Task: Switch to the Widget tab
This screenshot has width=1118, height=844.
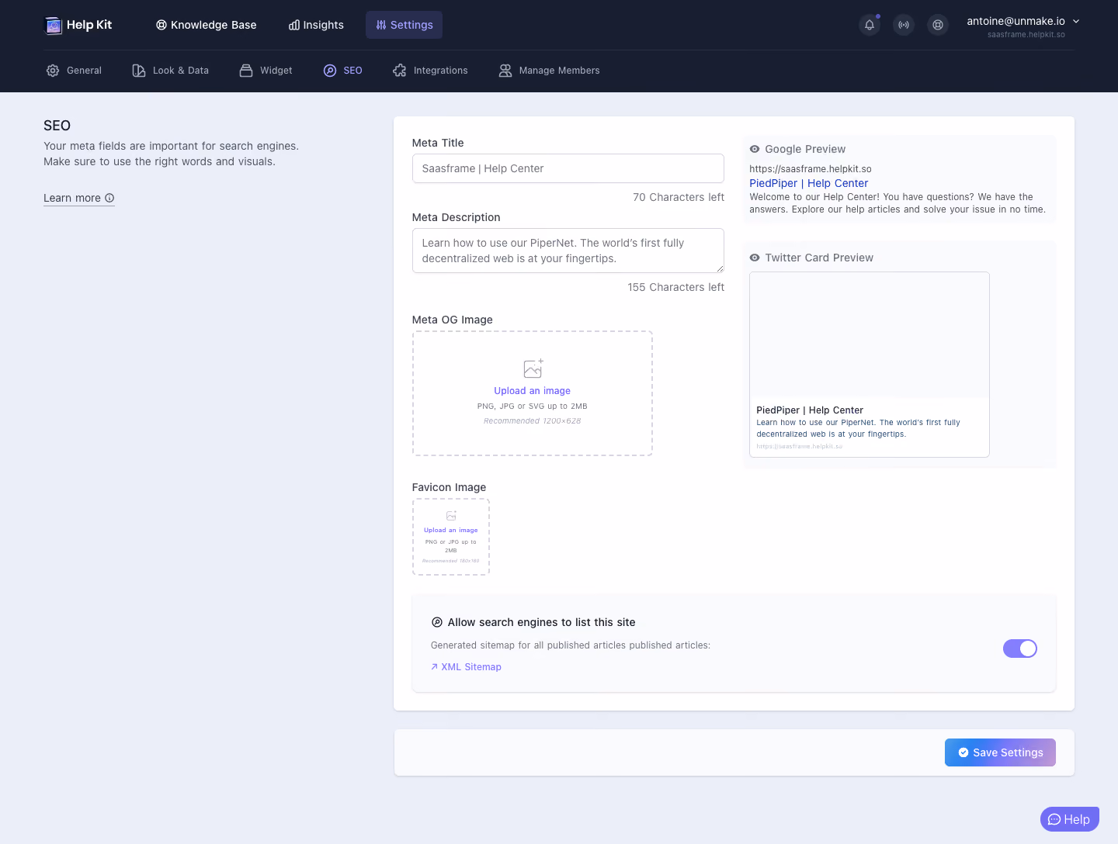Action: pyautogui.click(x=266, y=71)
